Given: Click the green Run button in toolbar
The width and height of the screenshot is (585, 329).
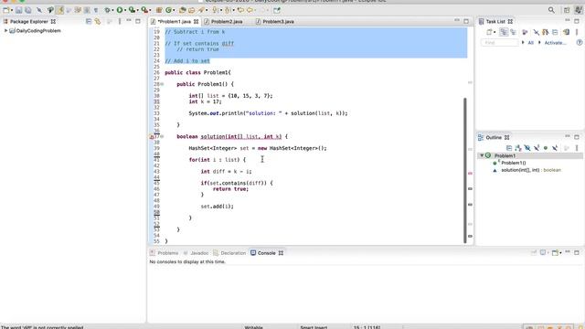Looking at the screenshot, I should (120, 10).
